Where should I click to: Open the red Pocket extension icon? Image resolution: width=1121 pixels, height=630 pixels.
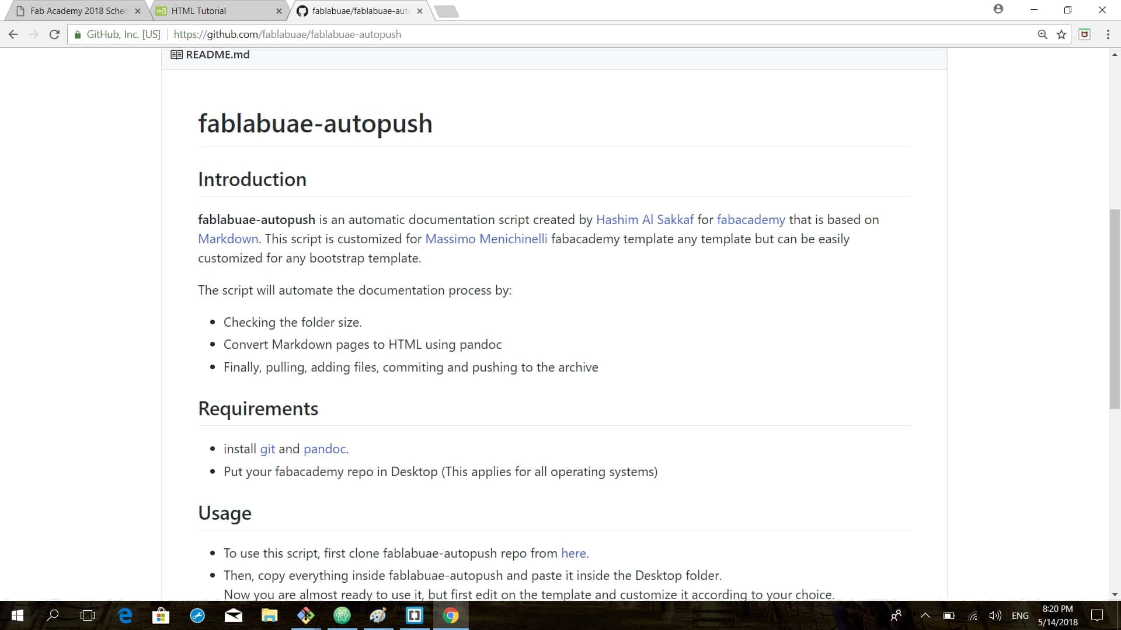tap(1085, 34)
